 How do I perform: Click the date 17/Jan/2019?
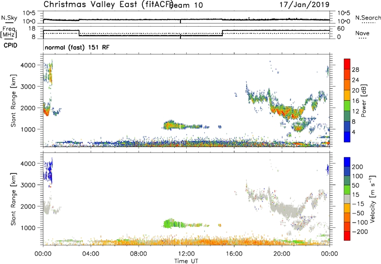click(x=304, y=5)
